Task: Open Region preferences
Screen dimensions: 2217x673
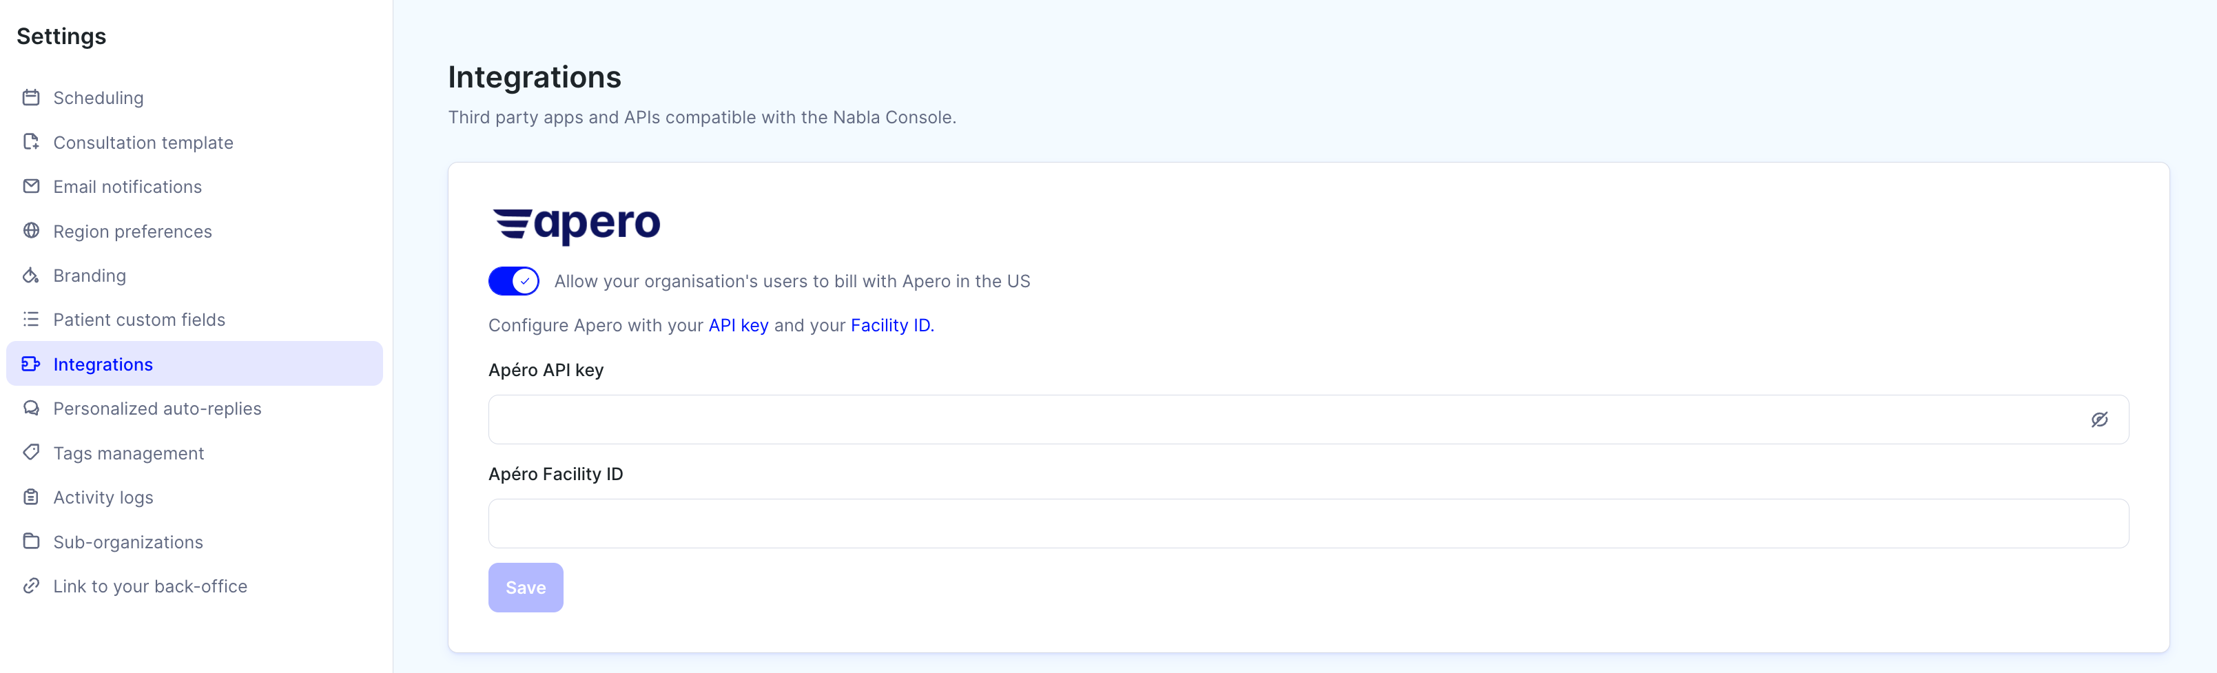Action: pos(194,231)
